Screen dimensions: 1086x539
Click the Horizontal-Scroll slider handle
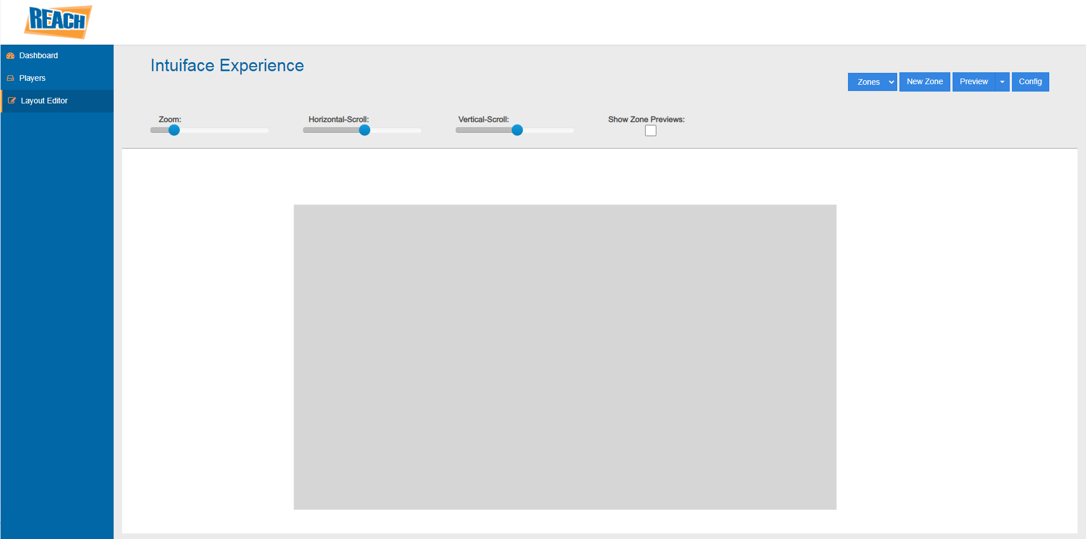click(365, 130)
